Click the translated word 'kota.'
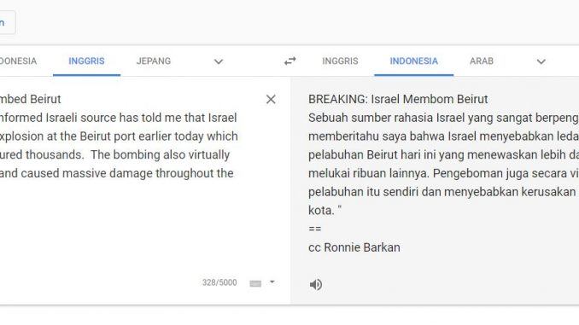579x325 pixels. pyautogui.click(x=321, y=211)
